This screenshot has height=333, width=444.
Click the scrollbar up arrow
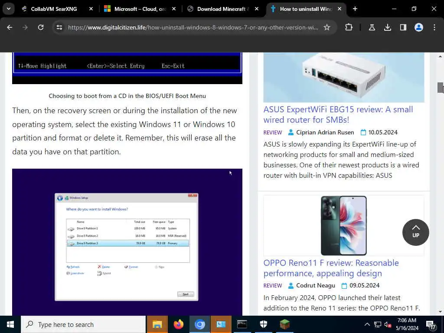(440, 56)
